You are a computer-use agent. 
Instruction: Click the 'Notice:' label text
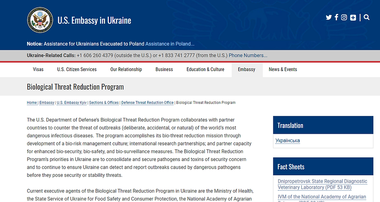35,44
